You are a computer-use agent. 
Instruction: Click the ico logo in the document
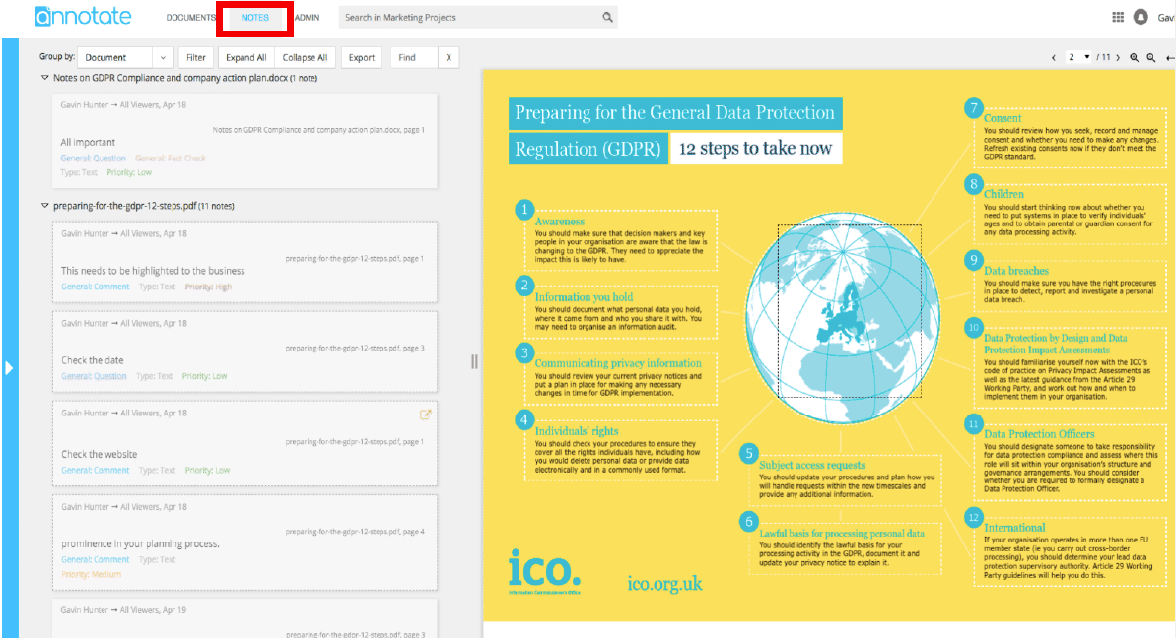(544, 571)
